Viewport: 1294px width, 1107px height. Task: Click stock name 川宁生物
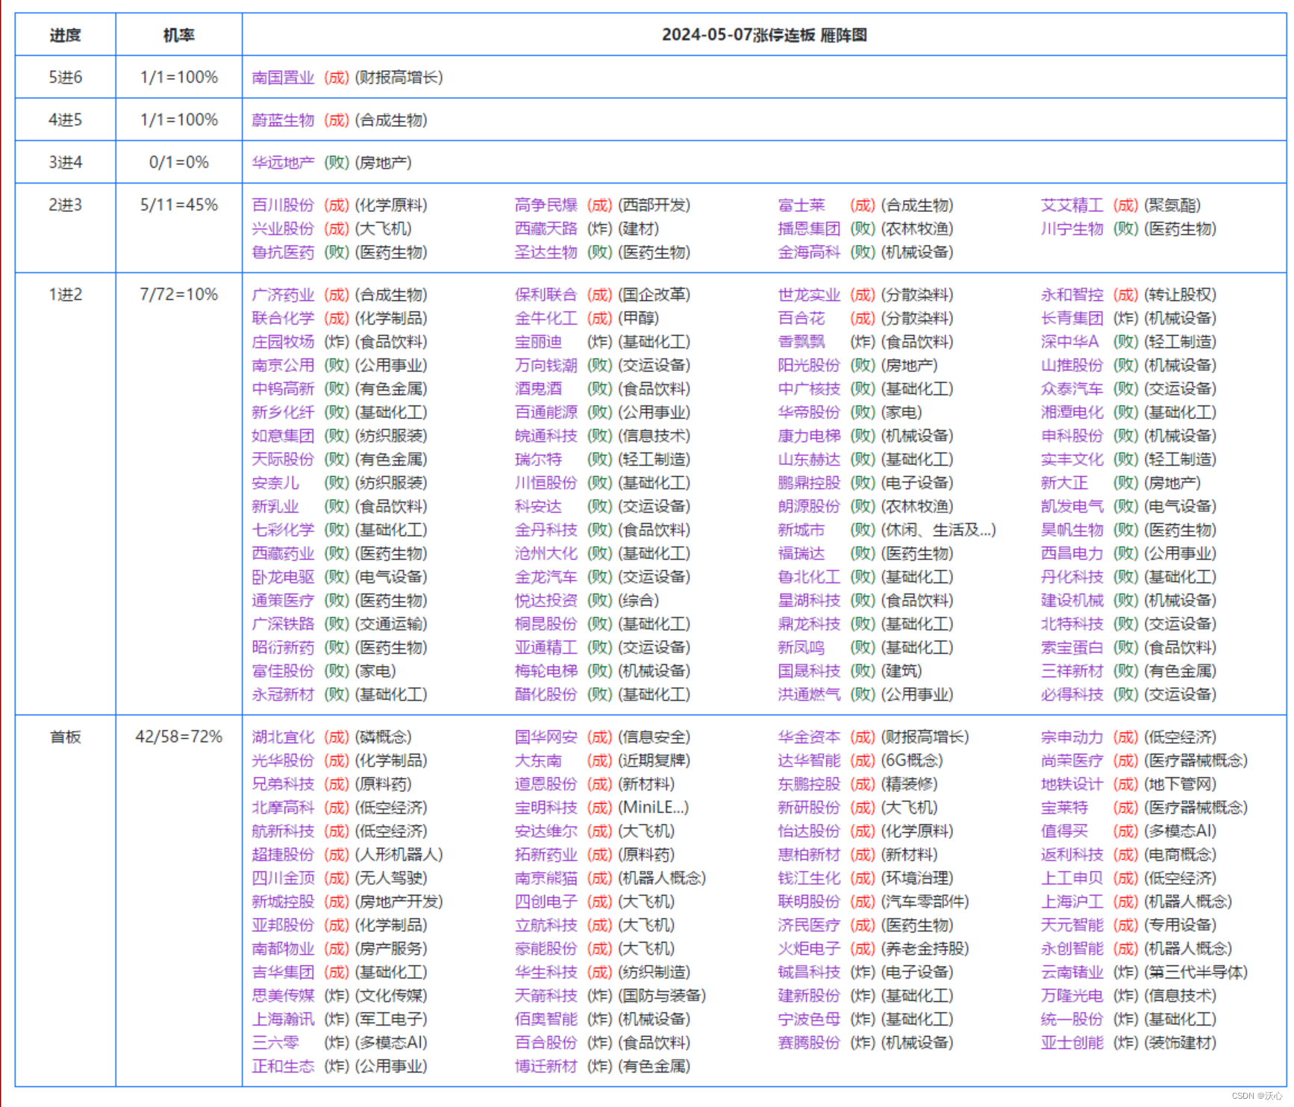[x=1072, y=229]
